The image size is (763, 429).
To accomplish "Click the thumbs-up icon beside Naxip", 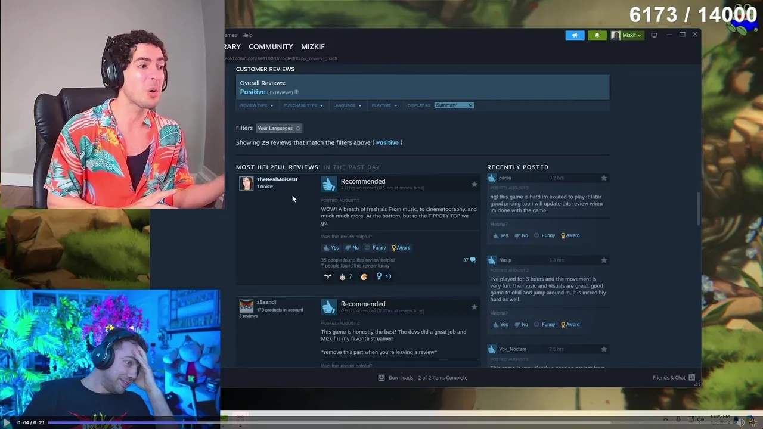I will click(492, 260).
